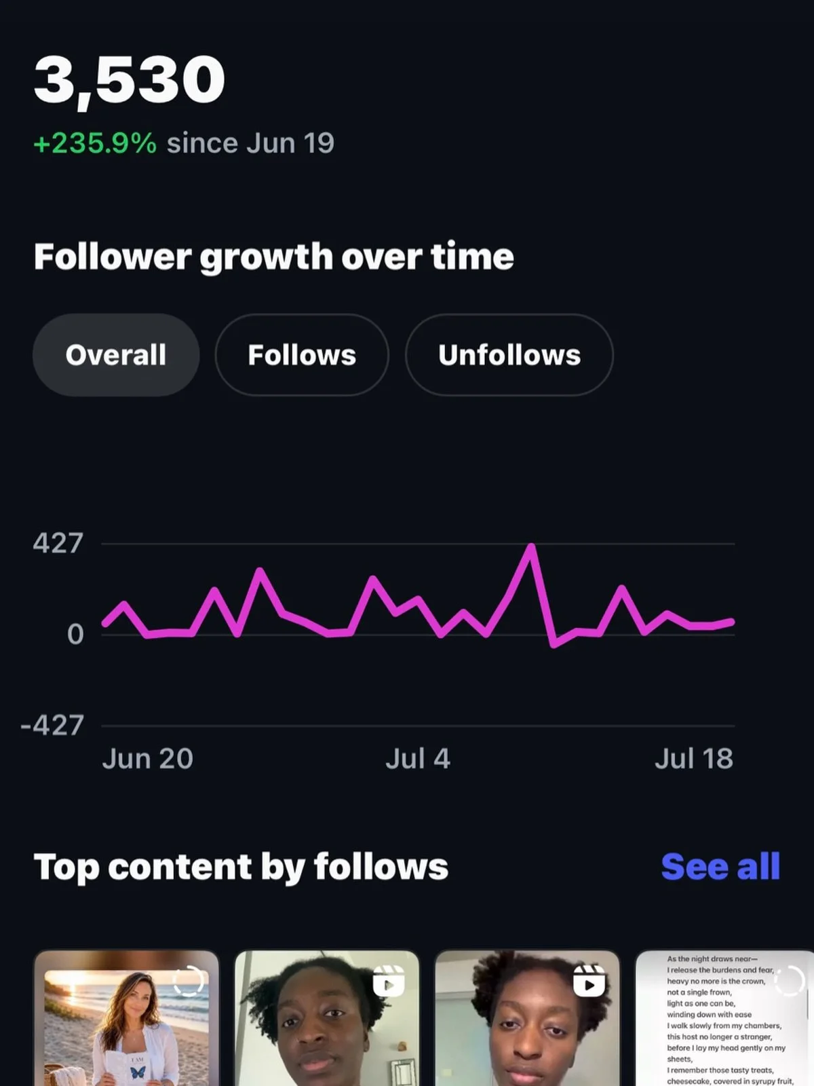Tap story ring icon on poem thumbnail
The height and width of the screenshot is (1086, 814).
789,981
